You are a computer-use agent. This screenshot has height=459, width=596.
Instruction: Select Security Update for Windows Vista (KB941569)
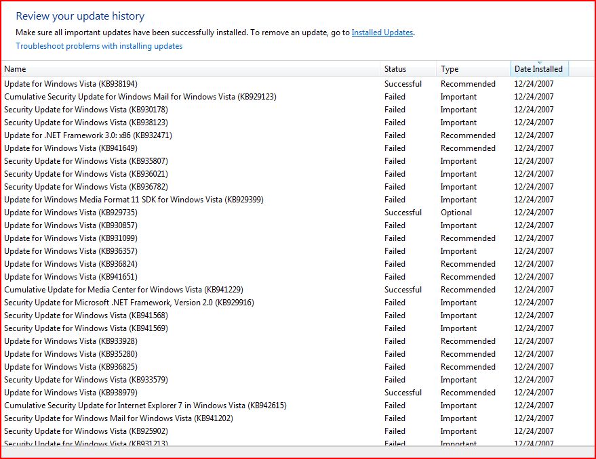tap(86, 328)
